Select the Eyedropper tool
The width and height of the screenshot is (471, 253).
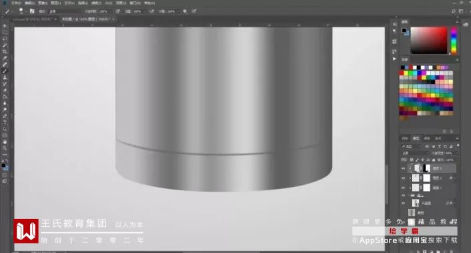[x=5, y=58]
